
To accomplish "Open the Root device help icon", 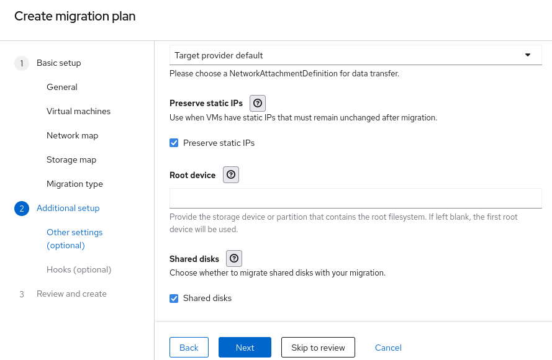I will (231, 175).
